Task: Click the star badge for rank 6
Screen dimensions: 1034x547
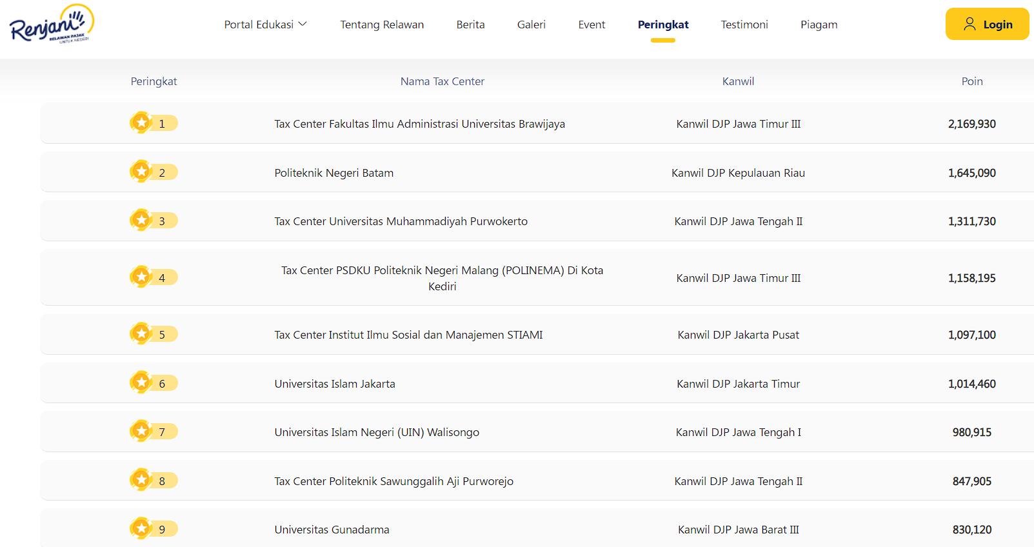Action: [x=141, y=383]
